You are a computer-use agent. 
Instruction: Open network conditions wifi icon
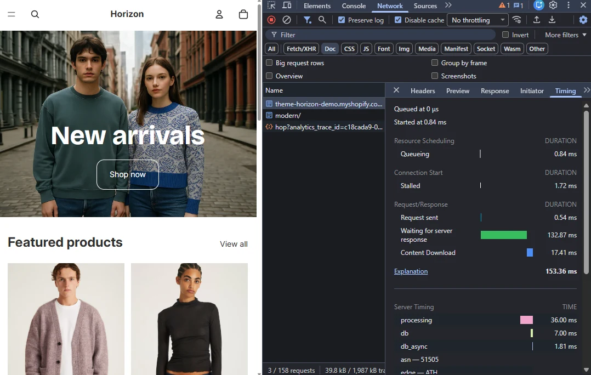pos(517,20)
